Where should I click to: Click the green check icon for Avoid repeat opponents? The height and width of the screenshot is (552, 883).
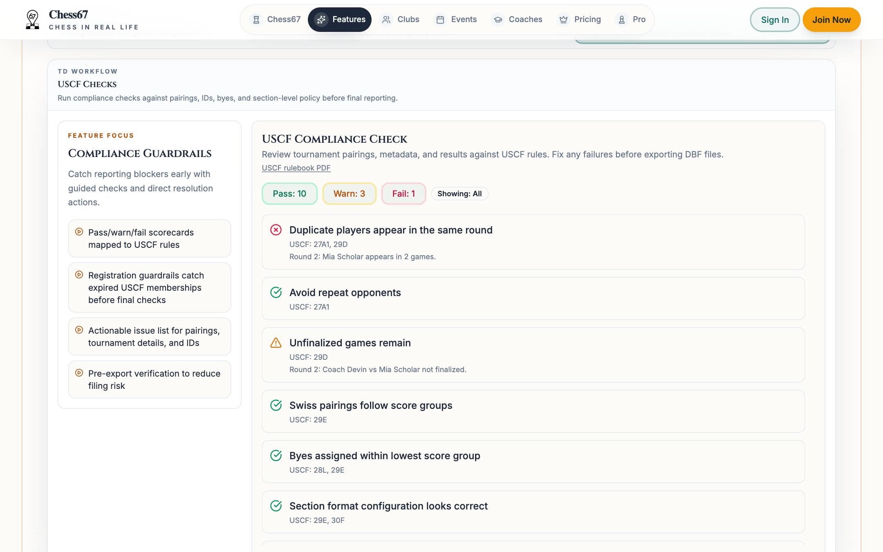276,292
